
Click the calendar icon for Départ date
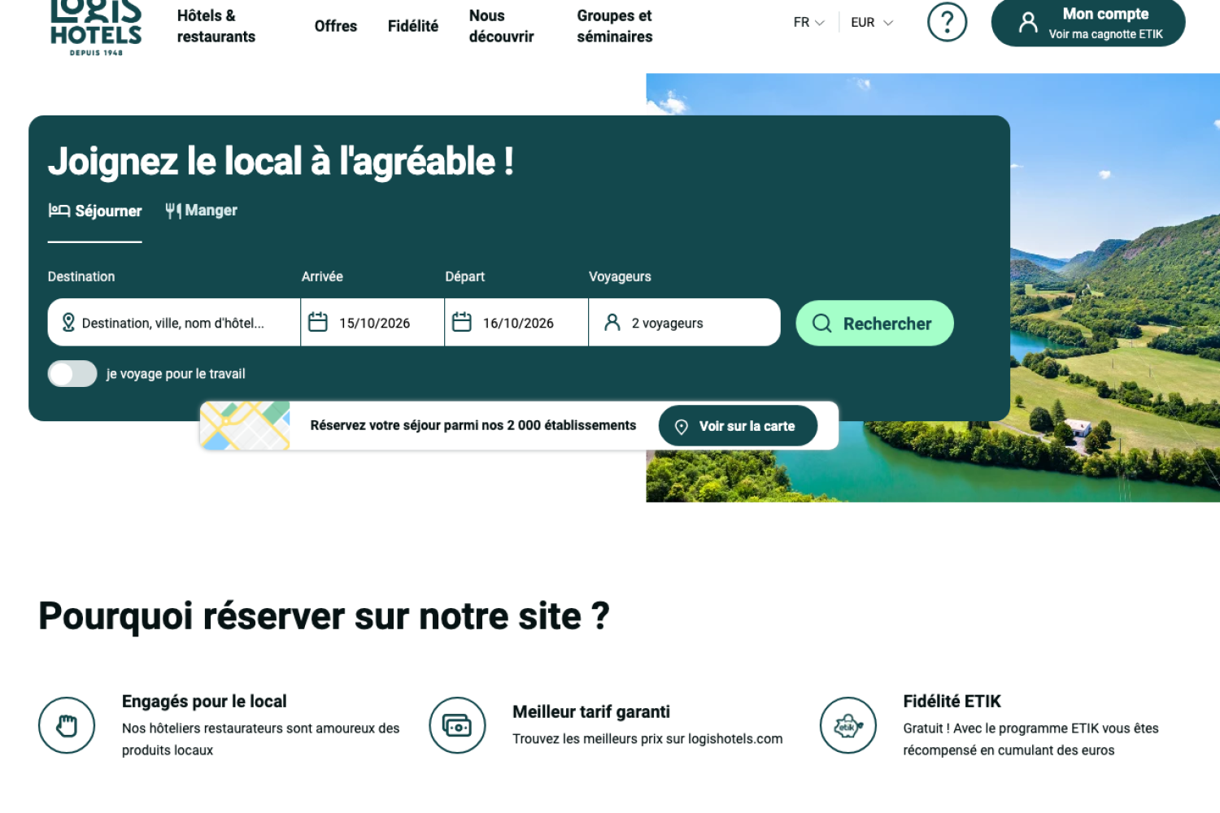(x=462, y=322)
